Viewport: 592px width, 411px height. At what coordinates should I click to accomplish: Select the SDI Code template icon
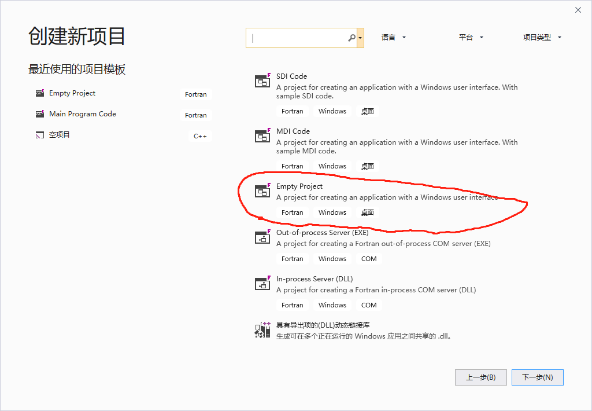coord(262,81)
